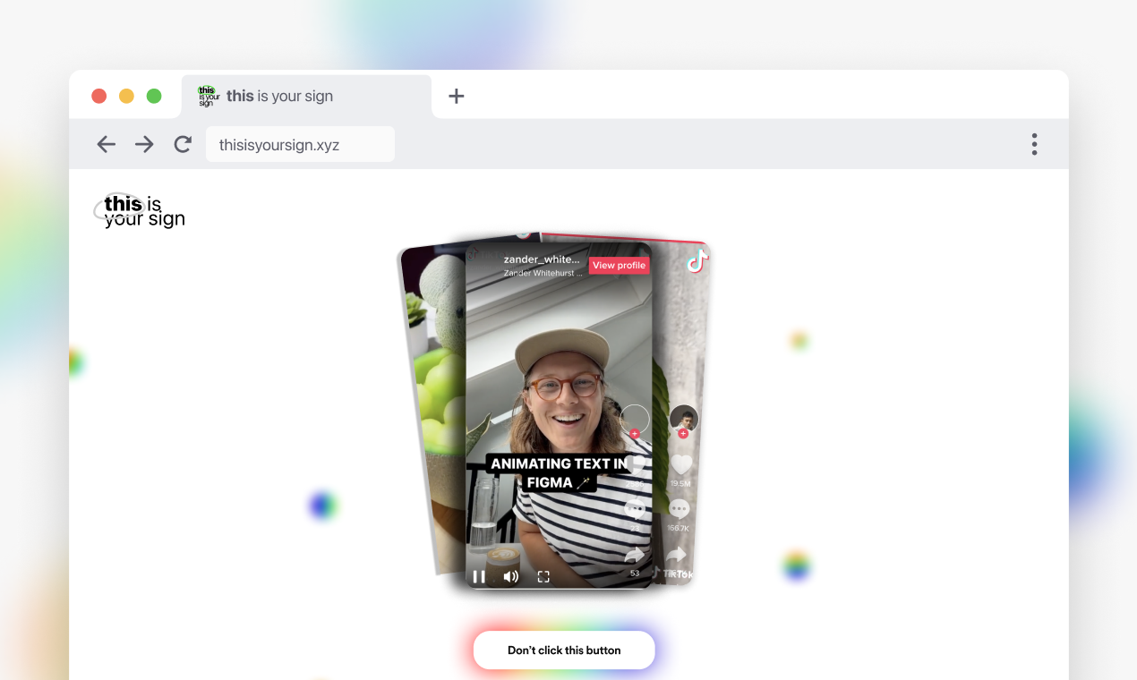Viewport: 1137px width, 680px height.
Task: Close the window with the red button
Action: (99, 96)
